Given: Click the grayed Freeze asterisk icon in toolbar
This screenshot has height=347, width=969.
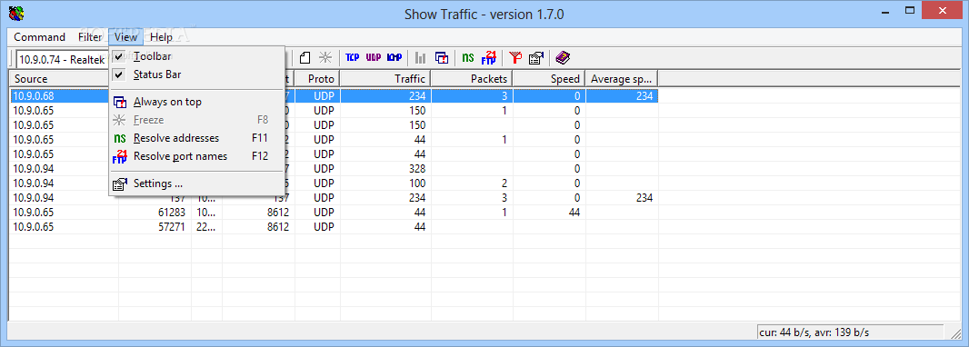Looking at the screenshot, I should coord(325,58).
